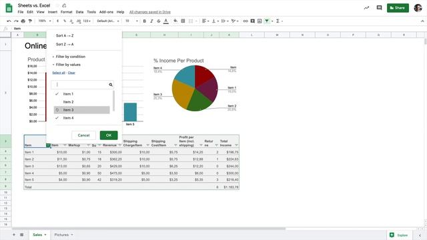Open the borders tool
Screen dimensions: 427x240
(x=183, y=21)
